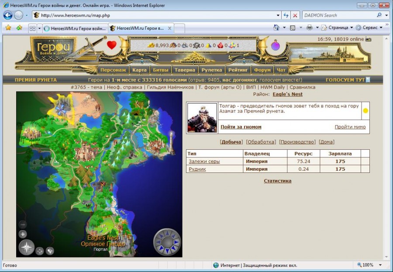This screenshot has height=272, width=393.
Task: Click the Forward navigation arrow
Action: [18, 15]
